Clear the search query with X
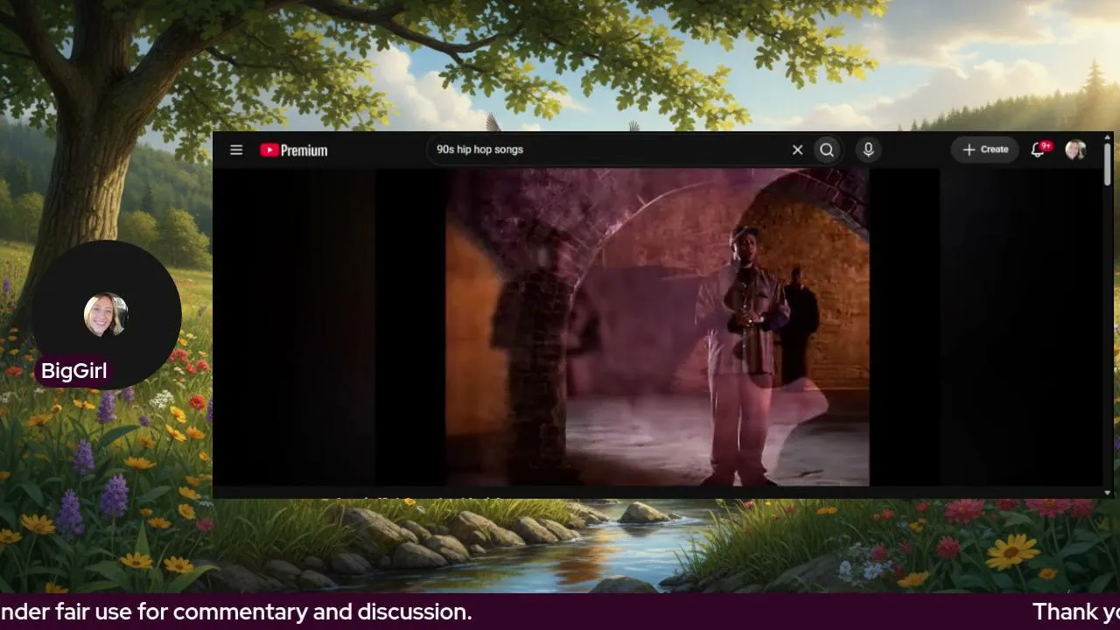The image size is (1120, 630). [797, 150]
